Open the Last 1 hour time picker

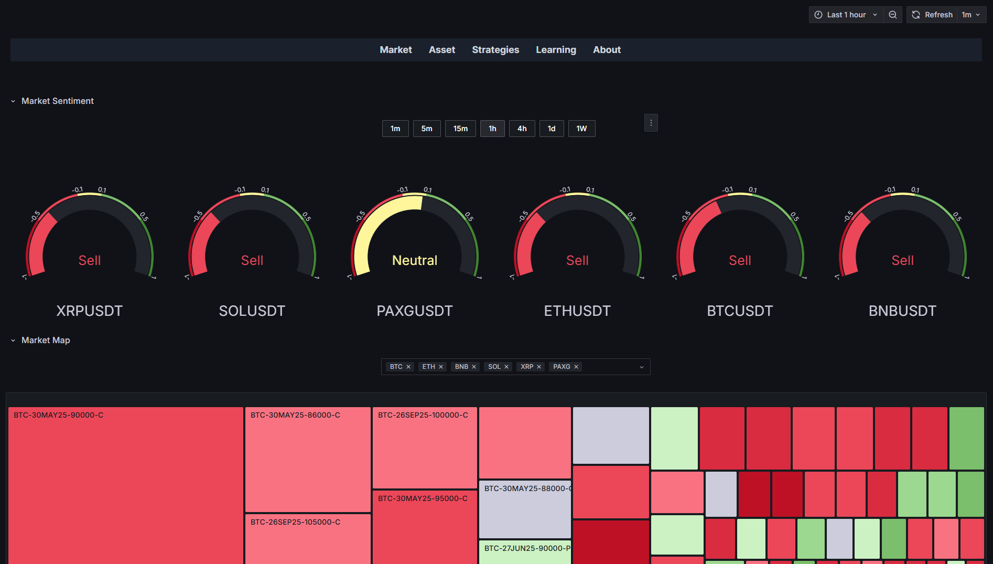[846, 15]
